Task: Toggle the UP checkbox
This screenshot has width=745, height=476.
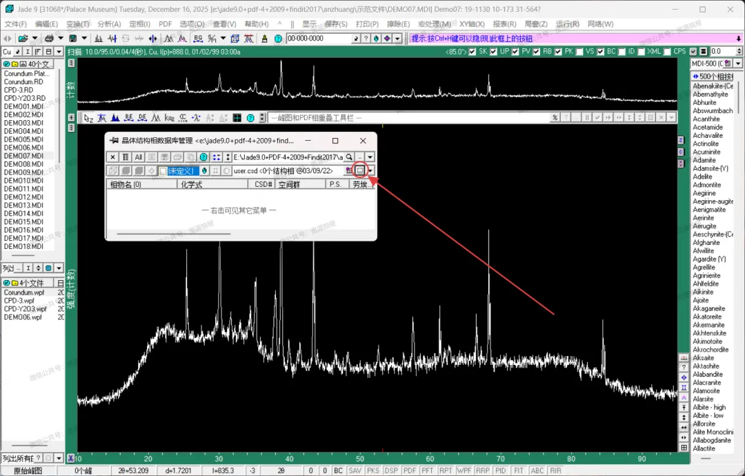Action: [494, 52]
